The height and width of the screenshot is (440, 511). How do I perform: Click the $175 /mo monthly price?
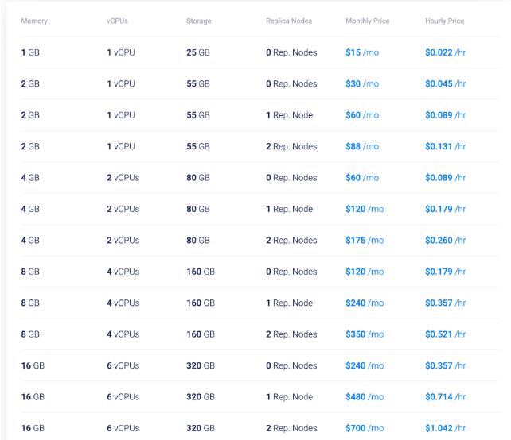(365, 240)
